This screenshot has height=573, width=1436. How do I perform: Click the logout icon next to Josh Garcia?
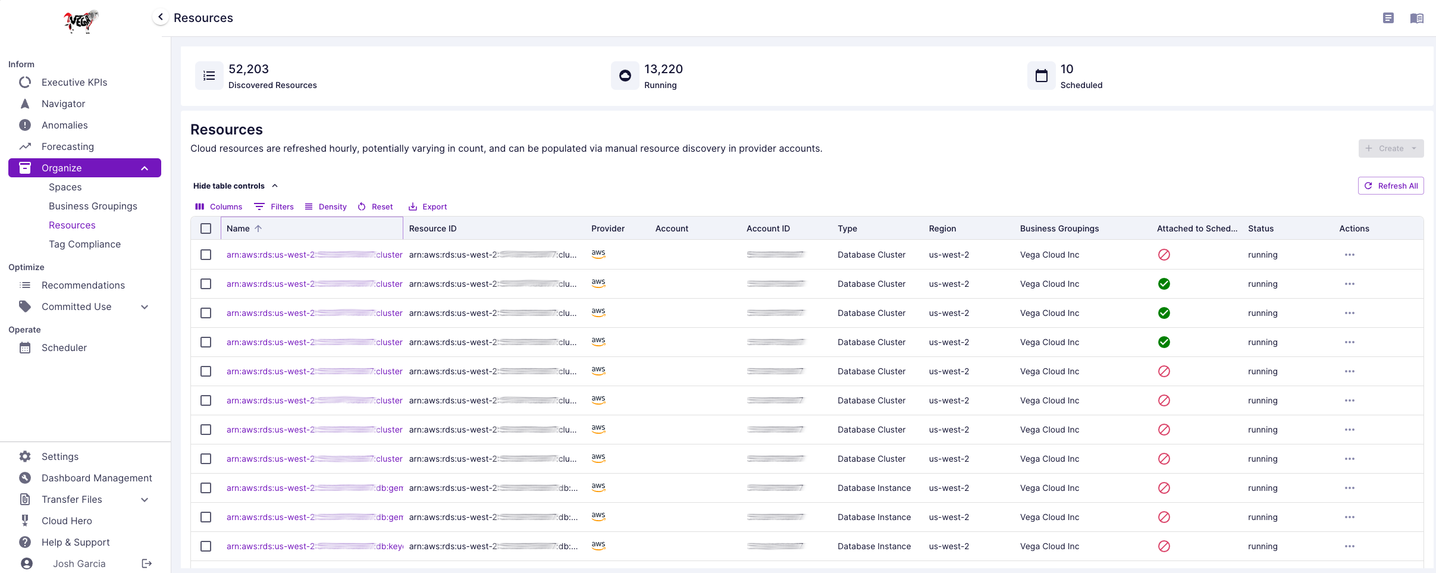[147, 563]
